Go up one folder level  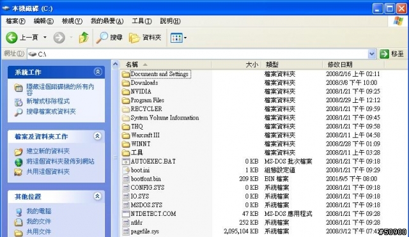point(84,38)
